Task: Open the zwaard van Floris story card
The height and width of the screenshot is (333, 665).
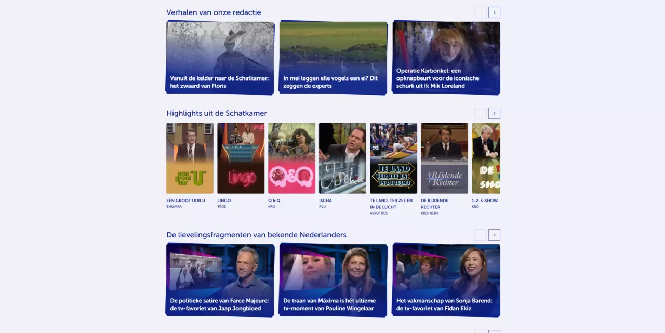Action: pyautogui.click(x=220, y=58)
